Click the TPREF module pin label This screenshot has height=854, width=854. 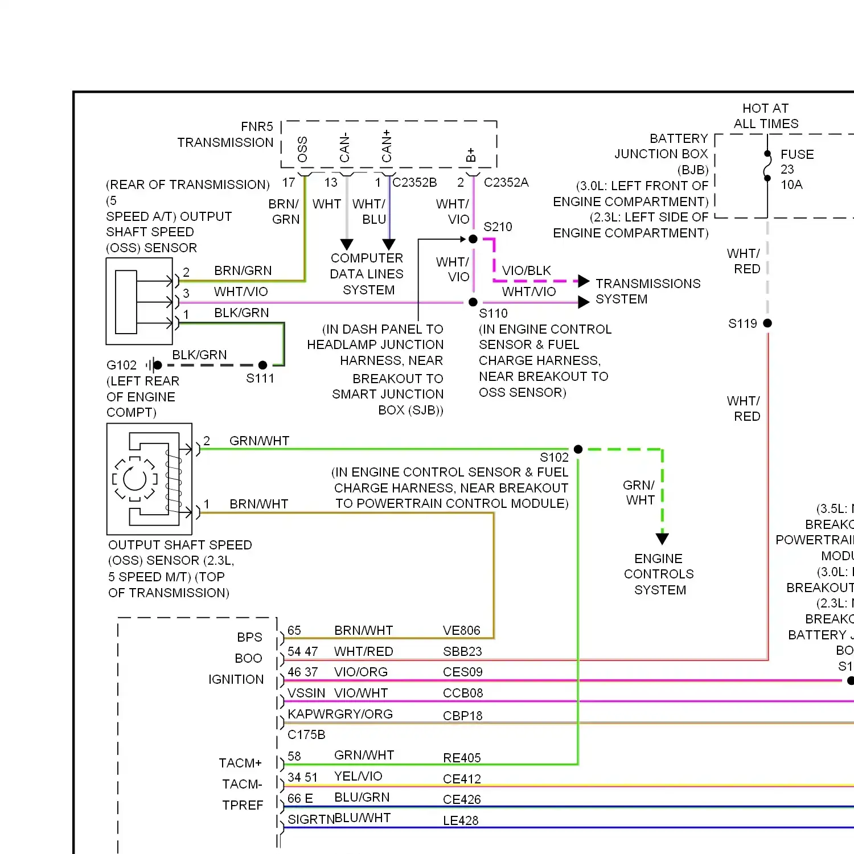point(243,805)
